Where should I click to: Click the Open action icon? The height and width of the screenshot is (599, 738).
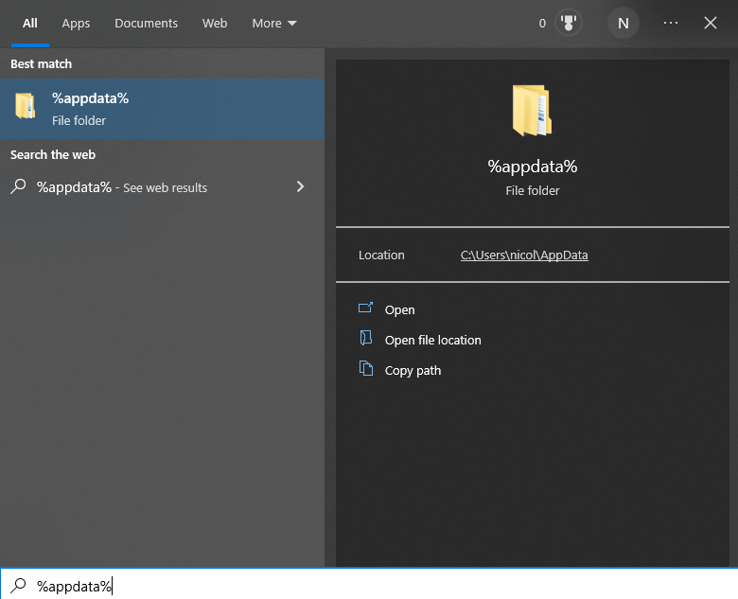click(x=366, y=308)
